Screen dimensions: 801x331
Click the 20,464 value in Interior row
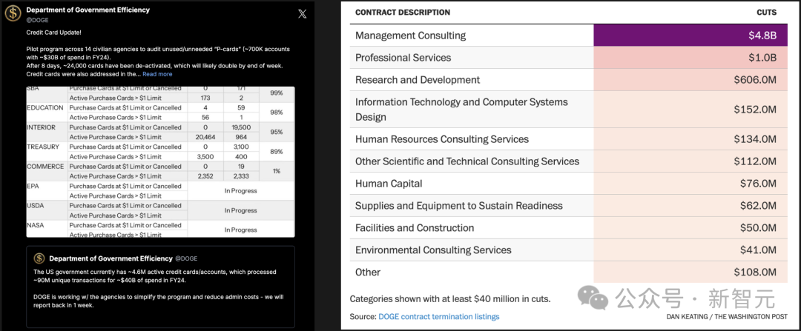[x=205, y=137]
